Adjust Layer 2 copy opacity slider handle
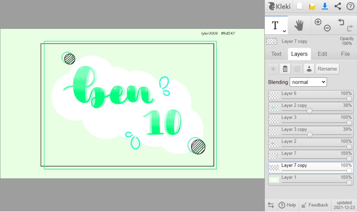This screenshot has height=212, width=357. pyautogui.click(x=309, y=111)
